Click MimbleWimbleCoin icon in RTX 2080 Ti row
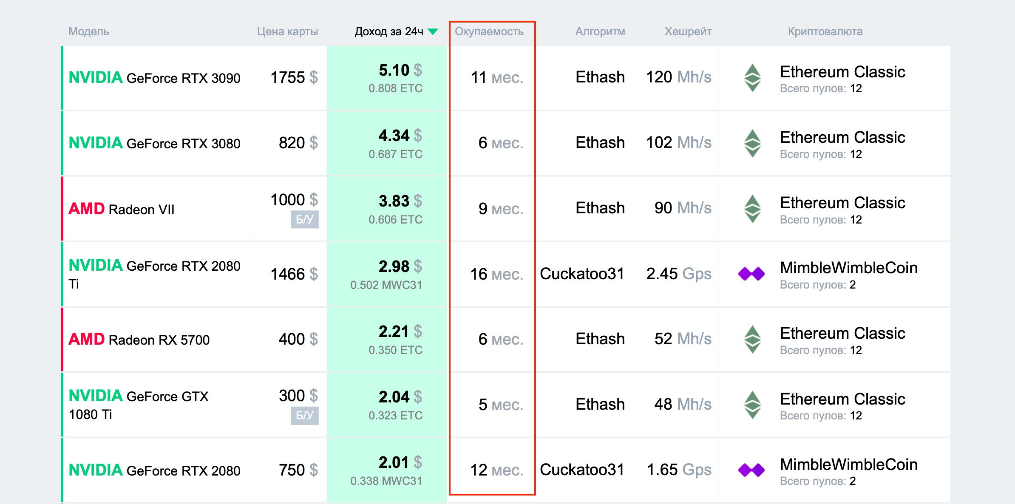 point(751,274)
